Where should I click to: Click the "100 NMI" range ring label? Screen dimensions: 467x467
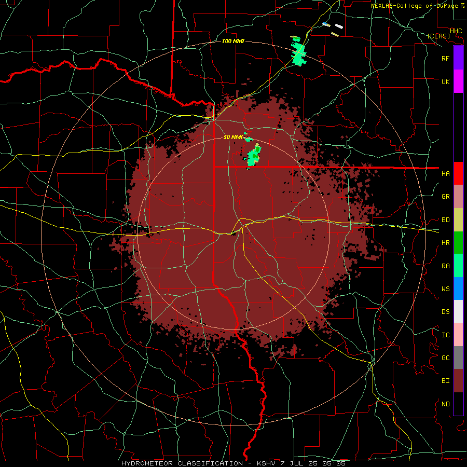pos(233,41)
